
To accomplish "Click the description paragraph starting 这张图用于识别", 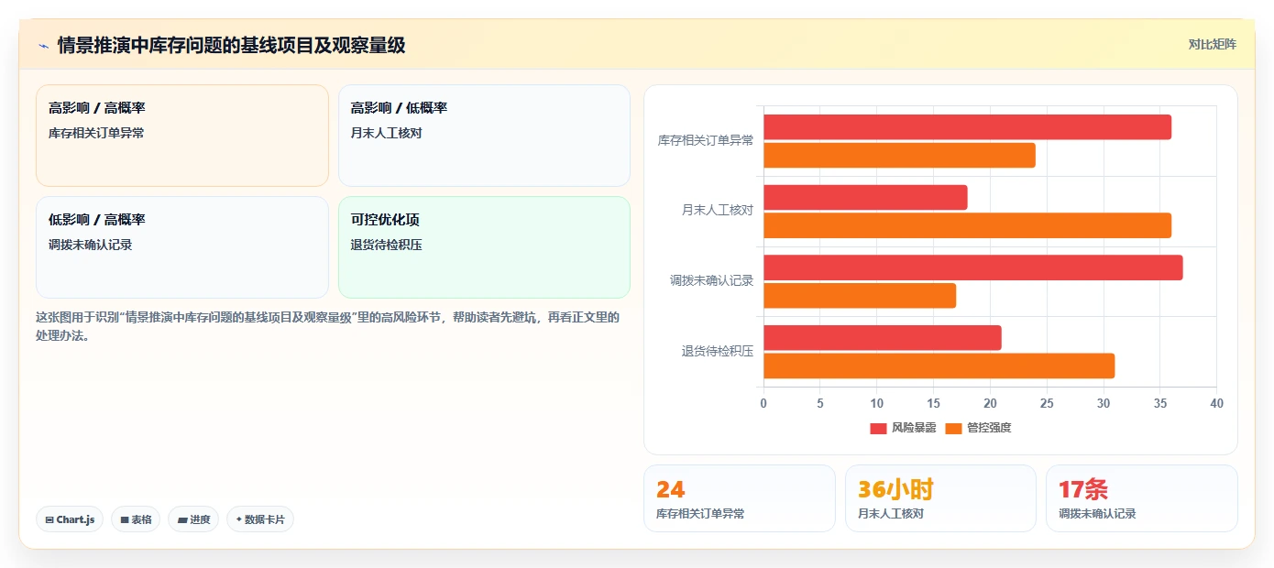I will pos(328,326).
